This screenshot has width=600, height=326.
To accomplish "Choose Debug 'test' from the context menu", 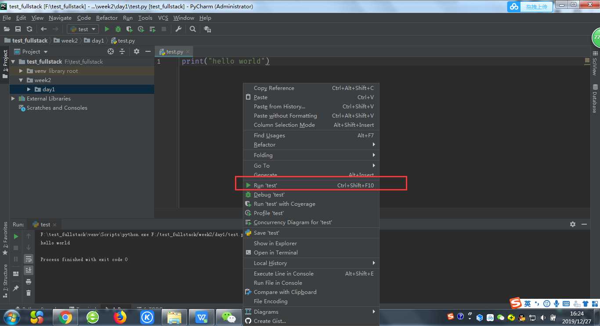I will click(311, 194).
